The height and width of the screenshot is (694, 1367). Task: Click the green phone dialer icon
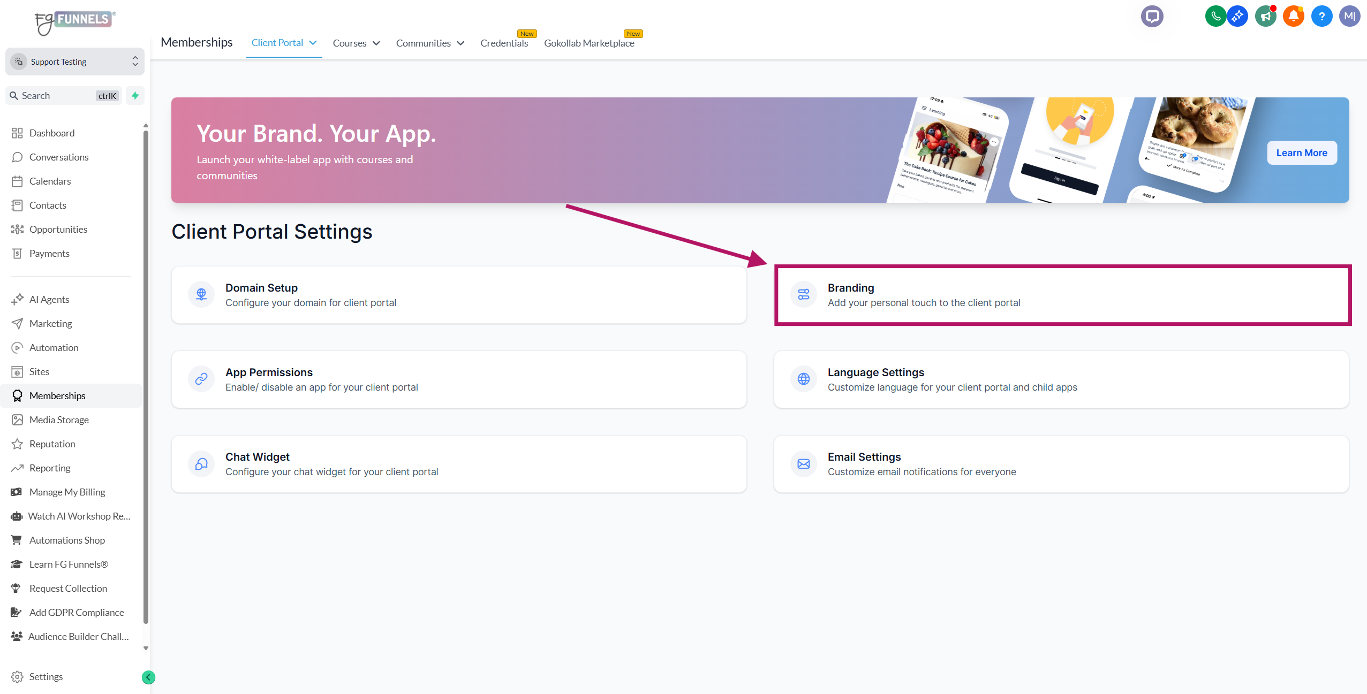click(1215, 16)
